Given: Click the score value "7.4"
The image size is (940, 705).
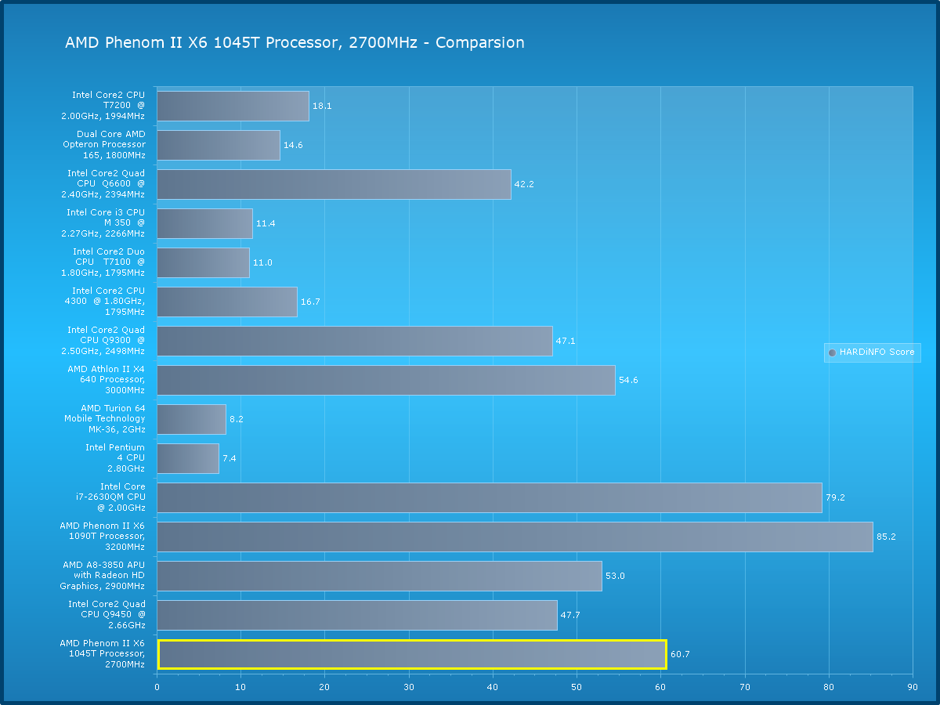Looking at the screenshot, I should [229, 458].
